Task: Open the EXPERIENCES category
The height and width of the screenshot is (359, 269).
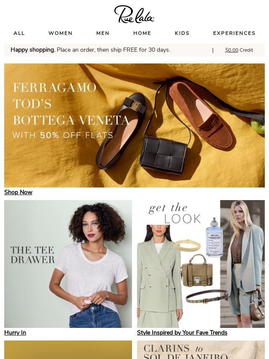Action: [x=234, y=33]
